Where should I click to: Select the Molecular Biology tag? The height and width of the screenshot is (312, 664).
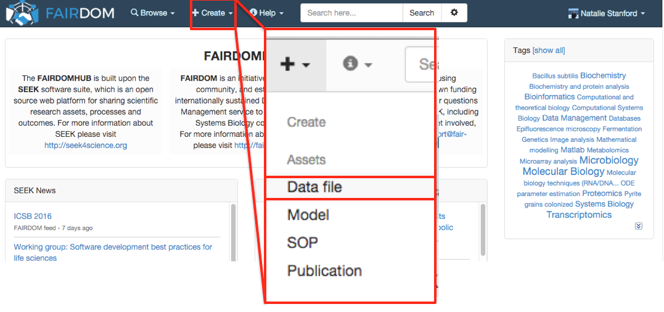click(564, 171)
